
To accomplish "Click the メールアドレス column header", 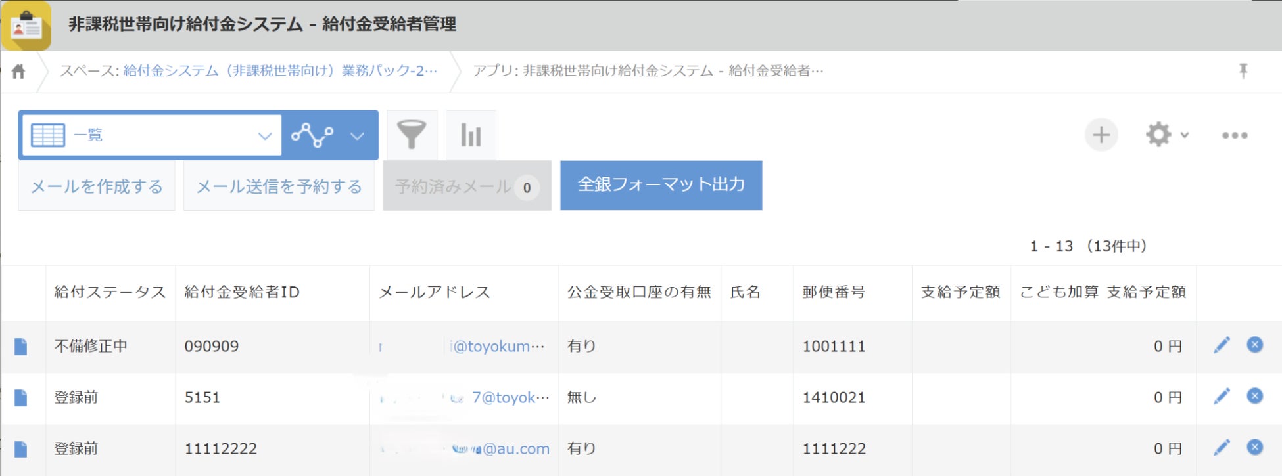I will coord(435,292).
